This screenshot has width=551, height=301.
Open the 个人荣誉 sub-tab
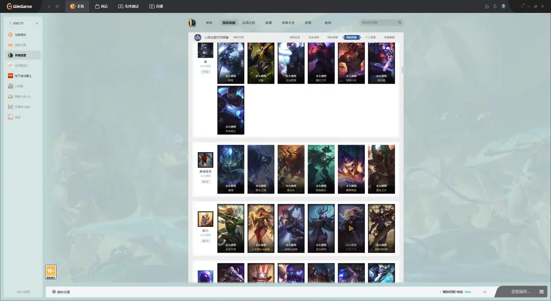(x=370, y=37)
